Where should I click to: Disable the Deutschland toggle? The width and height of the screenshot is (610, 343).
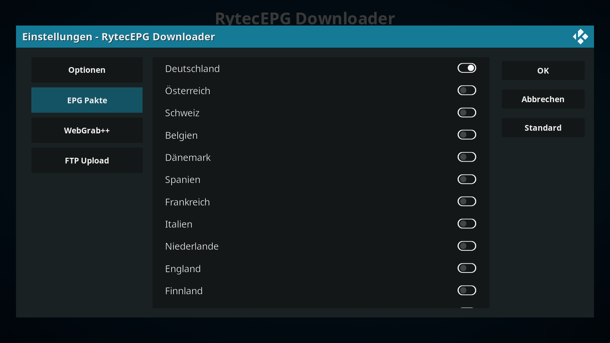pos(467,68)
